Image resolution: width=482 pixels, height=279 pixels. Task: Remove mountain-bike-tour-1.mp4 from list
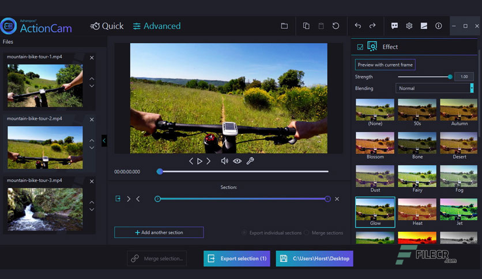point(92,58)
